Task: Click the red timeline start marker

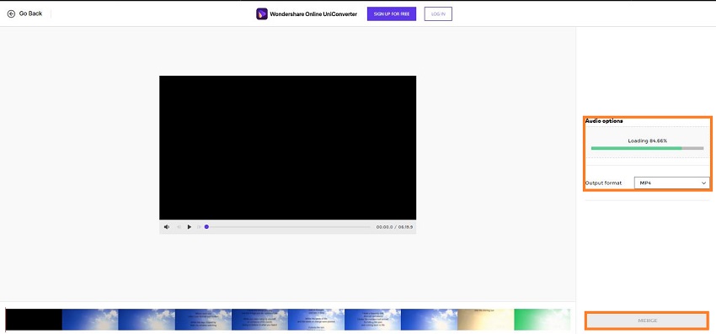Action: (6, 320)
